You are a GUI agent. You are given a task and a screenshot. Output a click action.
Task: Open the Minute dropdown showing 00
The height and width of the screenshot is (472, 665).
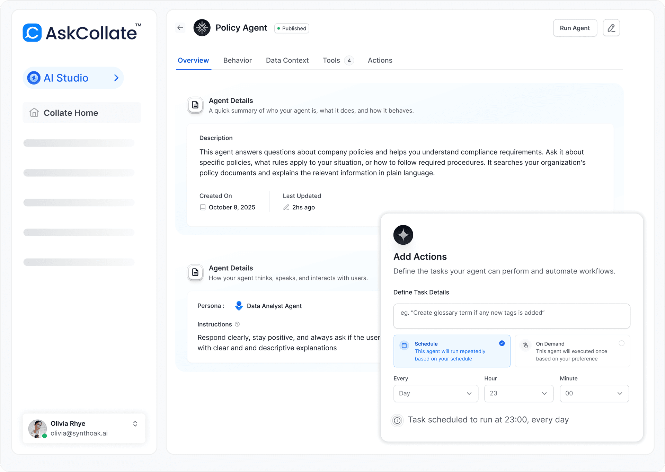pos(594,393)
